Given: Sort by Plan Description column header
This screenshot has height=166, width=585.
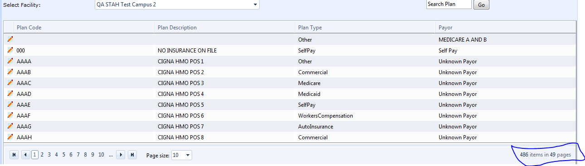Looking at the screenshot, I should [177, 28].
